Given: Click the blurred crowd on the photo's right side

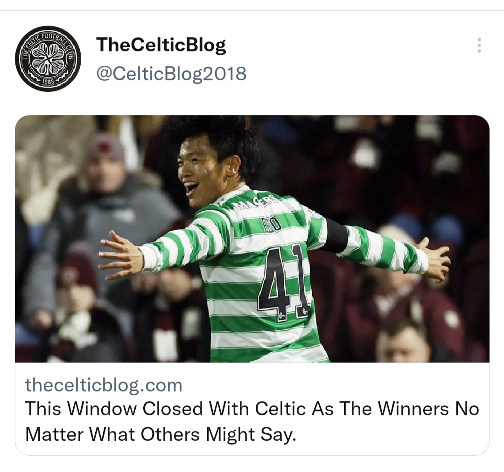Looking at the screenshot, I should click(418, 289).
